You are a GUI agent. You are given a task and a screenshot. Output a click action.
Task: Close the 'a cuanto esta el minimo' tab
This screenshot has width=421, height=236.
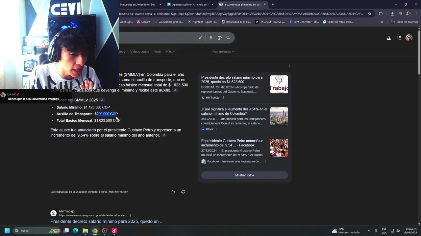(265, 5)
